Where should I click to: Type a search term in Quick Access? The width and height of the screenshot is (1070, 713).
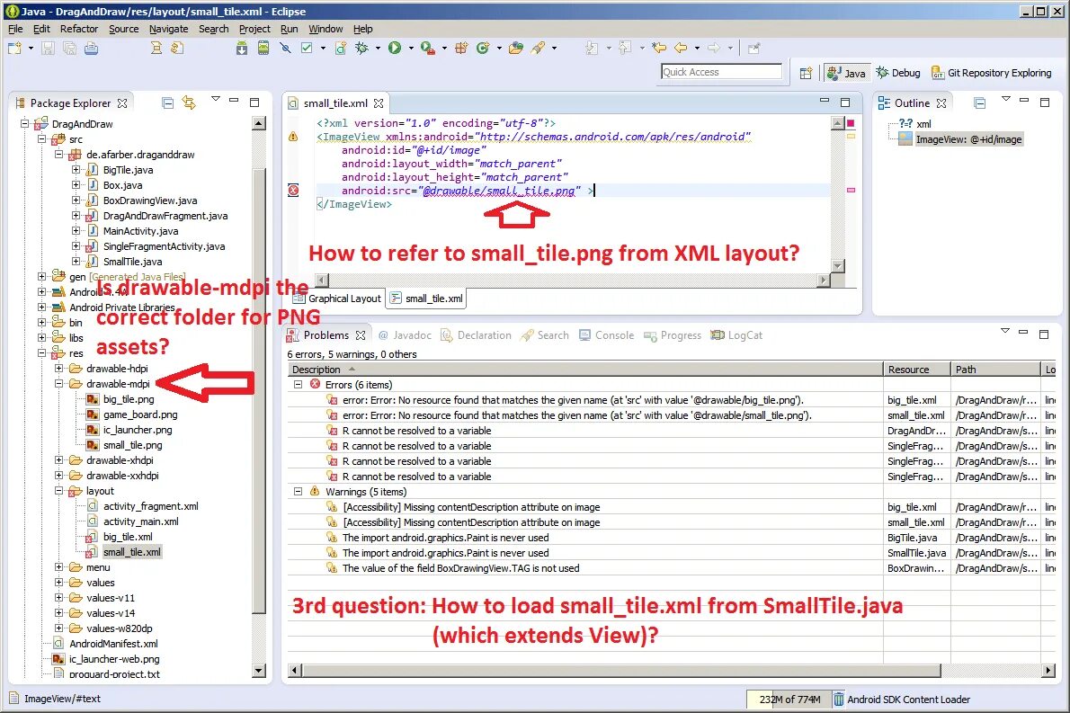click(719, 71)
